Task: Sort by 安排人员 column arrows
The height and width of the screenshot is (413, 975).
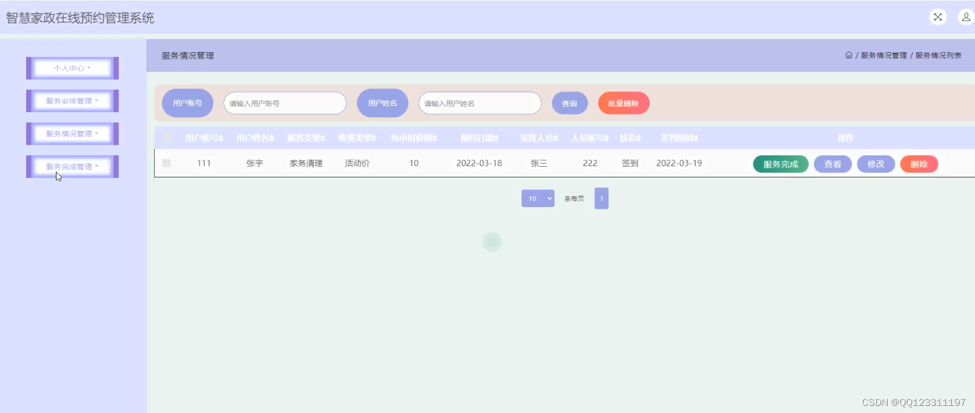Action: 556,138
